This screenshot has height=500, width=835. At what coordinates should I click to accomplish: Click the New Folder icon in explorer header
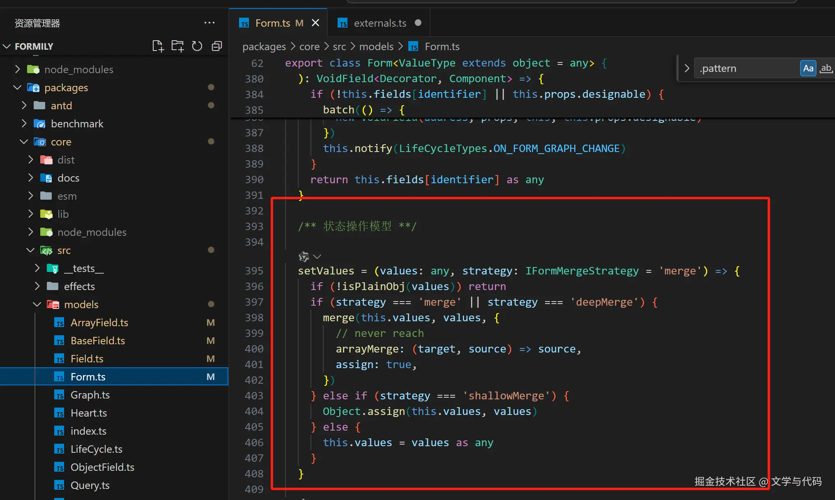click(177, 46)
